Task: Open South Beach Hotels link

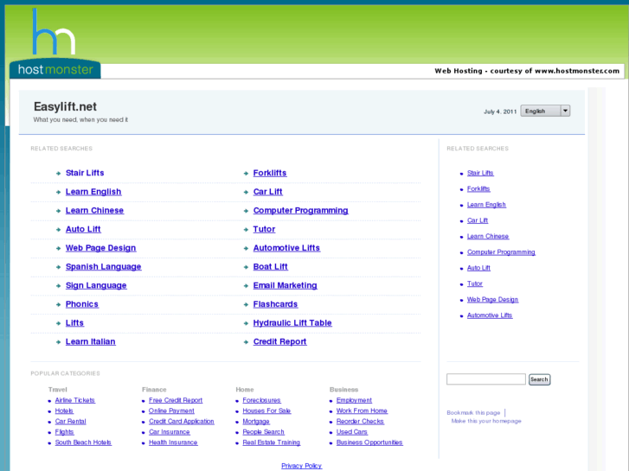Action: (x=83, y=442)
